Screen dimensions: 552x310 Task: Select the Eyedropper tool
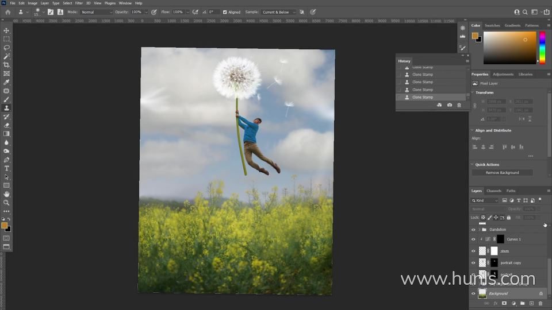click(x=6, y=82)
